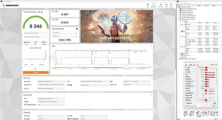Viewport: 222px width, 120px height.
Task: Open GPU-Z hamburger menu icon
Action: 216,65
